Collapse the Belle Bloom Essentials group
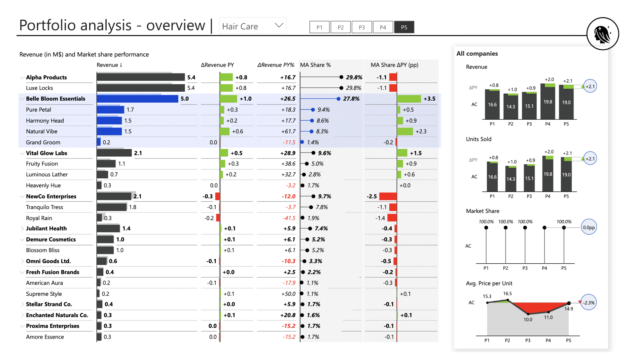Image resolution: width=634 pixels, height=356 pixels. click(22, 99)
